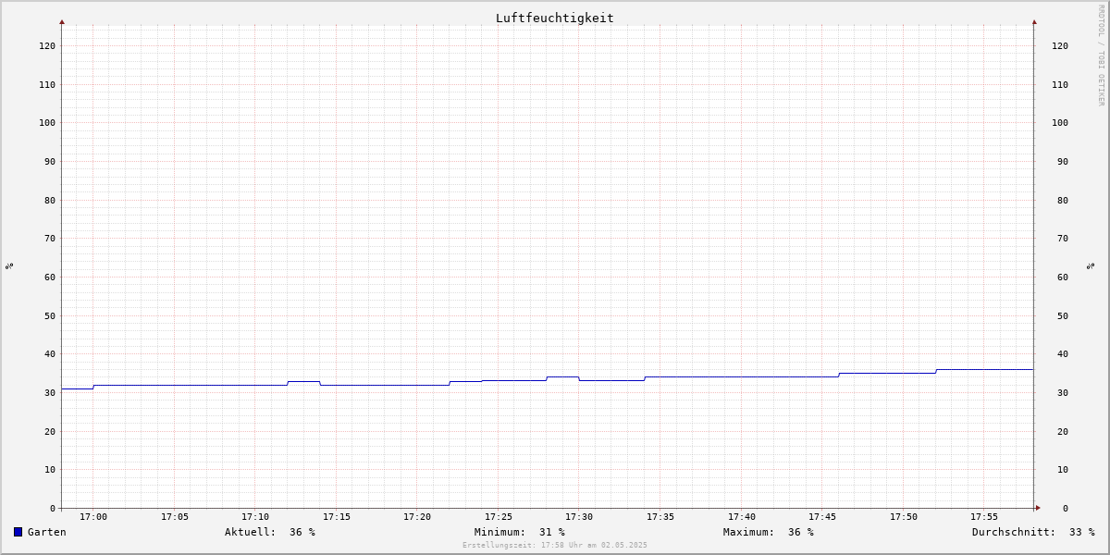Click the 17:55 time axis label
The width and height of the screenshot is (1110, 555).
coord(984,517)
